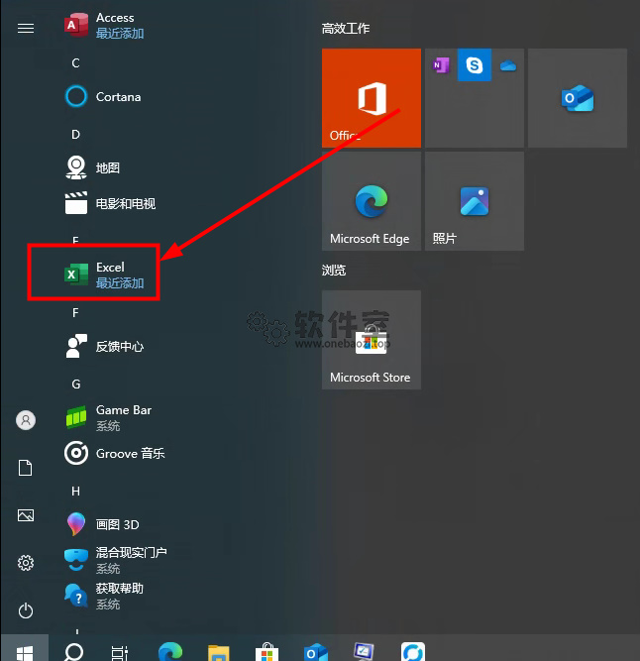The height and width of the screenshot is (661, 640).
Task: Click the 高效工作 group title
Action: click(346, 29)
